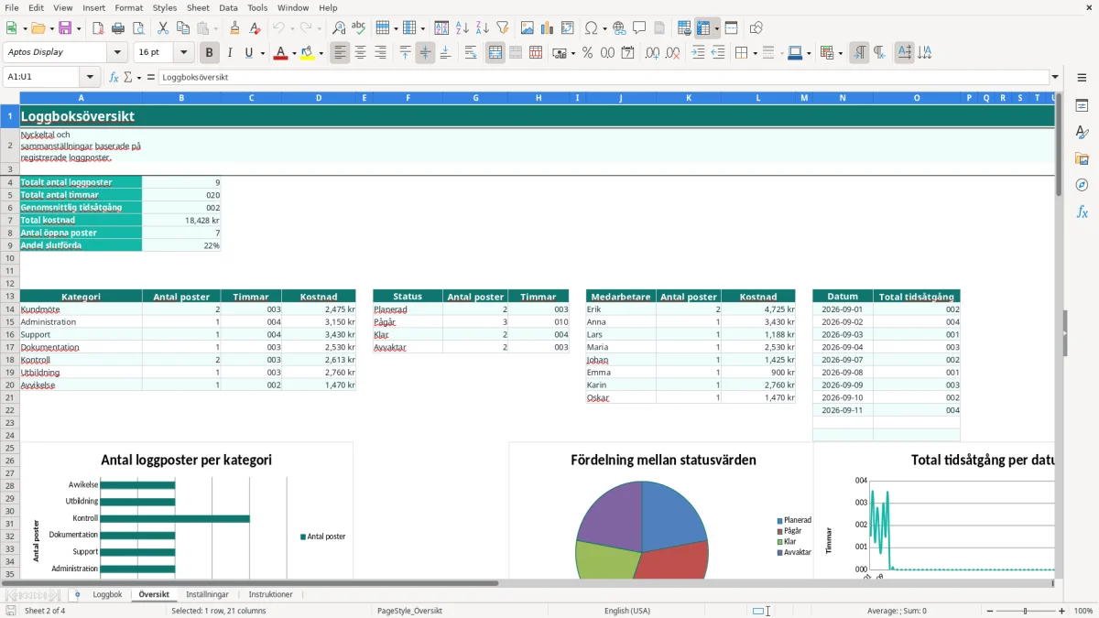This screenshot has width=1099, height=618.
Task: Open the Borders dropdown arrow
Action: point(754,53)
